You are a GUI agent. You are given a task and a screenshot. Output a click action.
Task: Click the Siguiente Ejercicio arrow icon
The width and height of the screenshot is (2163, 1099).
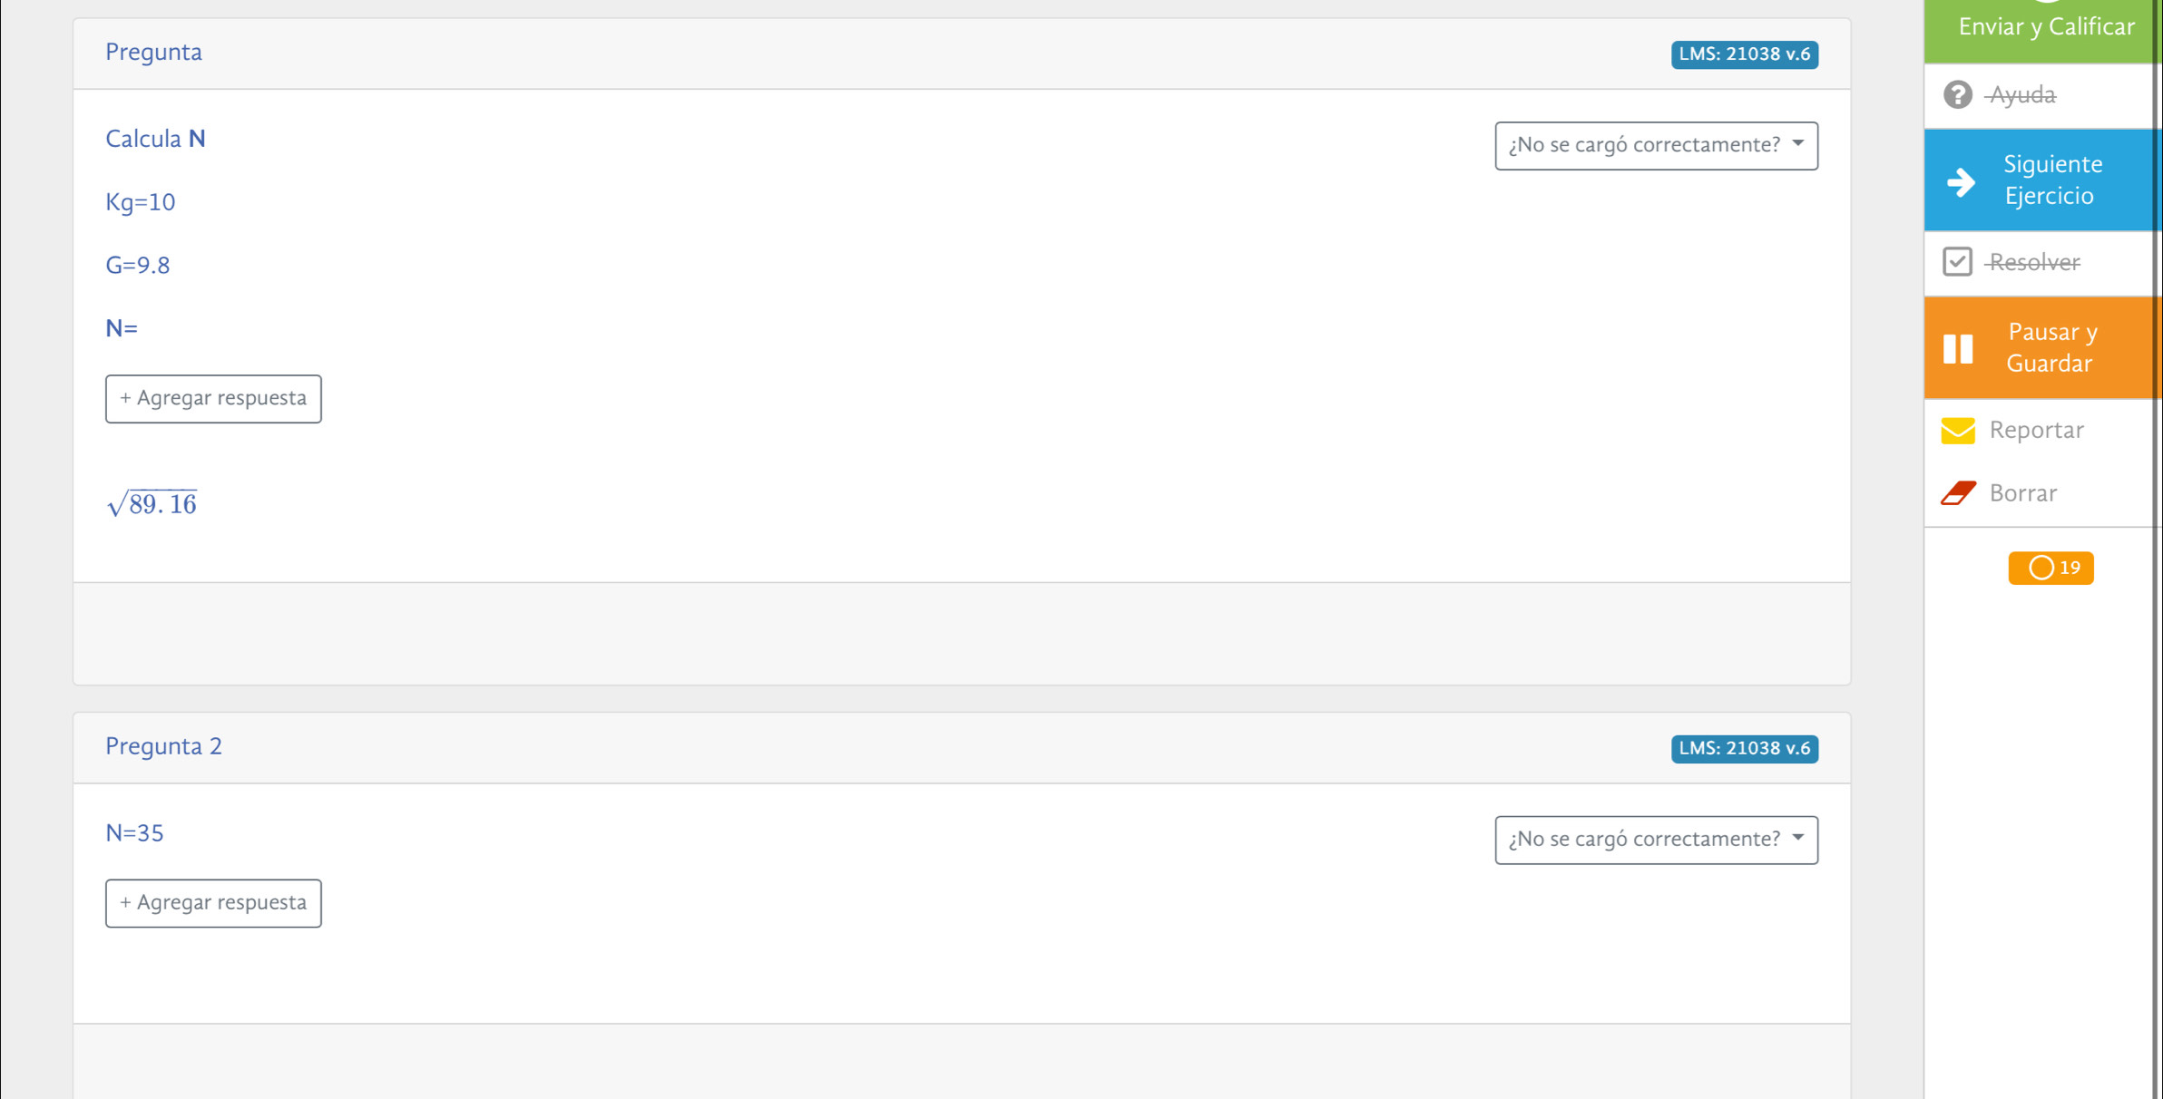click(x=1961, y=181)
